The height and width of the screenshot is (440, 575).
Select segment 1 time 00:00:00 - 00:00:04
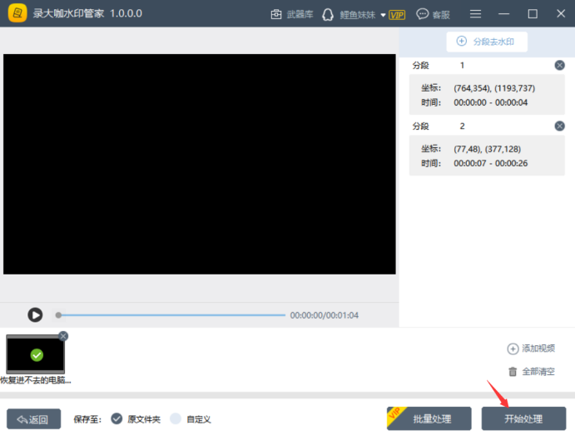click(491, 102)
